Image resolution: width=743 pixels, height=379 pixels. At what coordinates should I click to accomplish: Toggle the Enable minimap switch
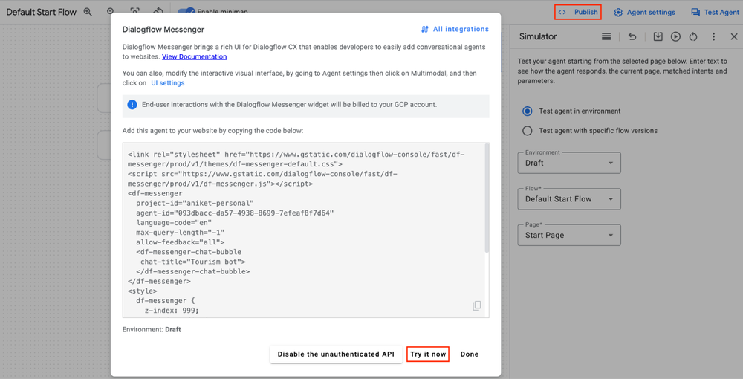(x=185, y=11)
